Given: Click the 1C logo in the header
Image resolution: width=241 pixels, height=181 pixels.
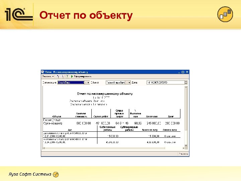Looking at the screenshot, I should (x=19, y=15).
